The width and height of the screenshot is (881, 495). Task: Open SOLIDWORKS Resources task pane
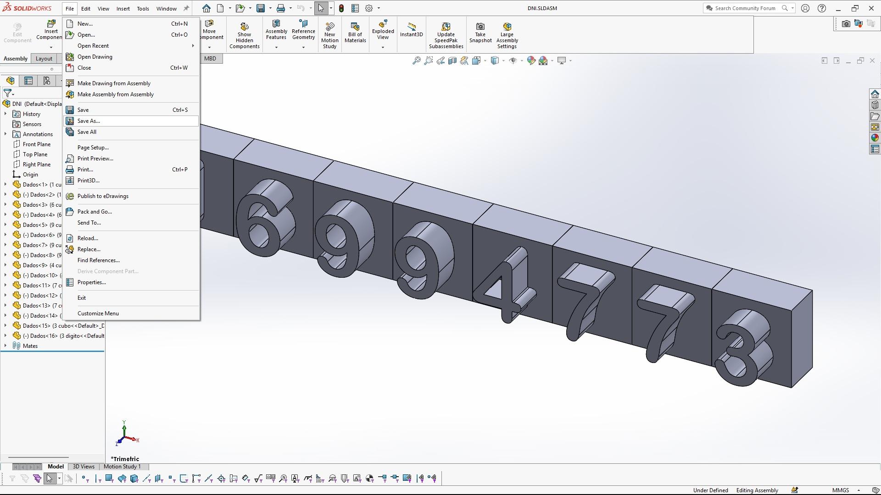[x=875, y=94]
